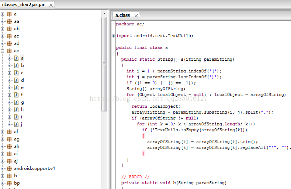Click the package icon beside 'bp'
The height and width of the screenshot is (189, 291).
click(x=9, y=183)
